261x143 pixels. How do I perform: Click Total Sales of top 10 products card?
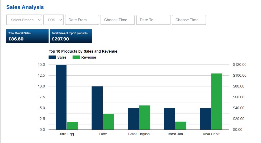[71, 36]
